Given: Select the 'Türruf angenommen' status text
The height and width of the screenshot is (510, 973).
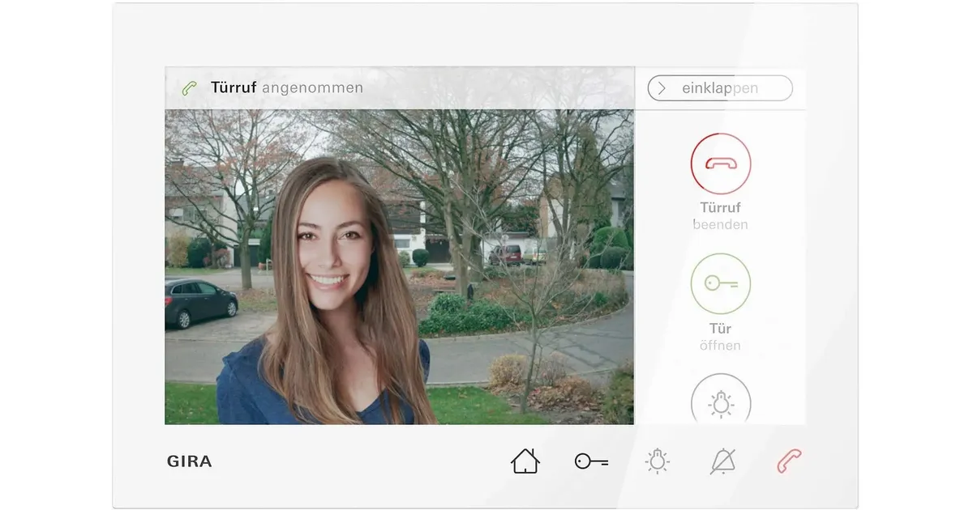Looking at the screenshot, I should tap(287, 87).
